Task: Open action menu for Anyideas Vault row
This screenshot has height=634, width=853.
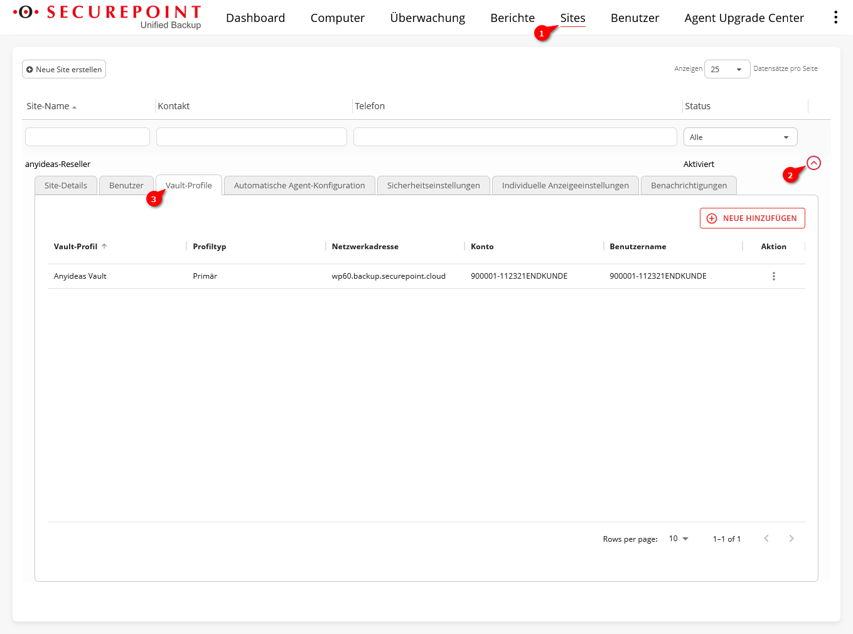Action: [x=773, y=276]
